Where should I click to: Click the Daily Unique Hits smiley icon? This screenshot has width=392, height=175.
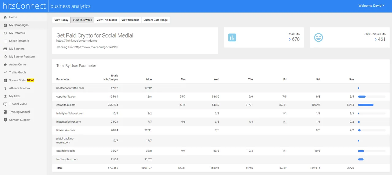point(318,38)
